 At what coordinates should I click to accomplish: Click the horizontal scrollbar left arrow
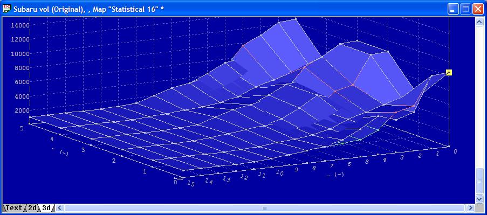pos(60,208)
